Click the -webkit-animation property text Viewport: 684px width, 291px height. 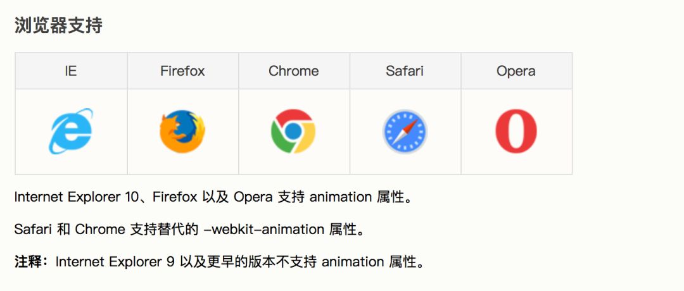(x=264, y=230)
